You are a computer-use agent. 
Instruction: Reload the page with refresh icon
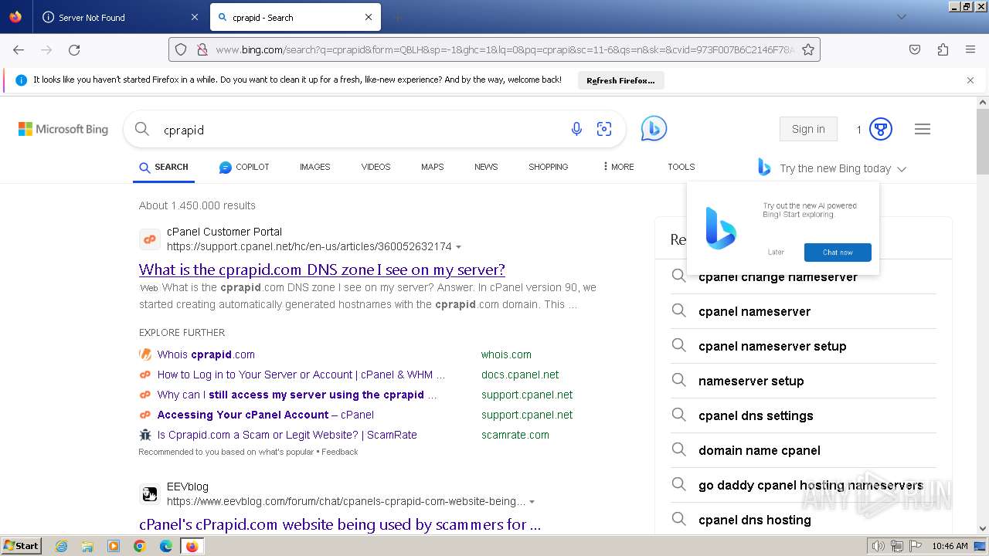pyautogui.click(x=74, y=49)
